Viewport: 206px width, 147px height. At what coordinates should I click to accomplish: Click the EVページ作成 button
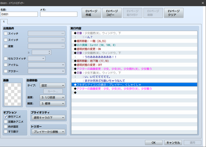[x=91, y=13]
